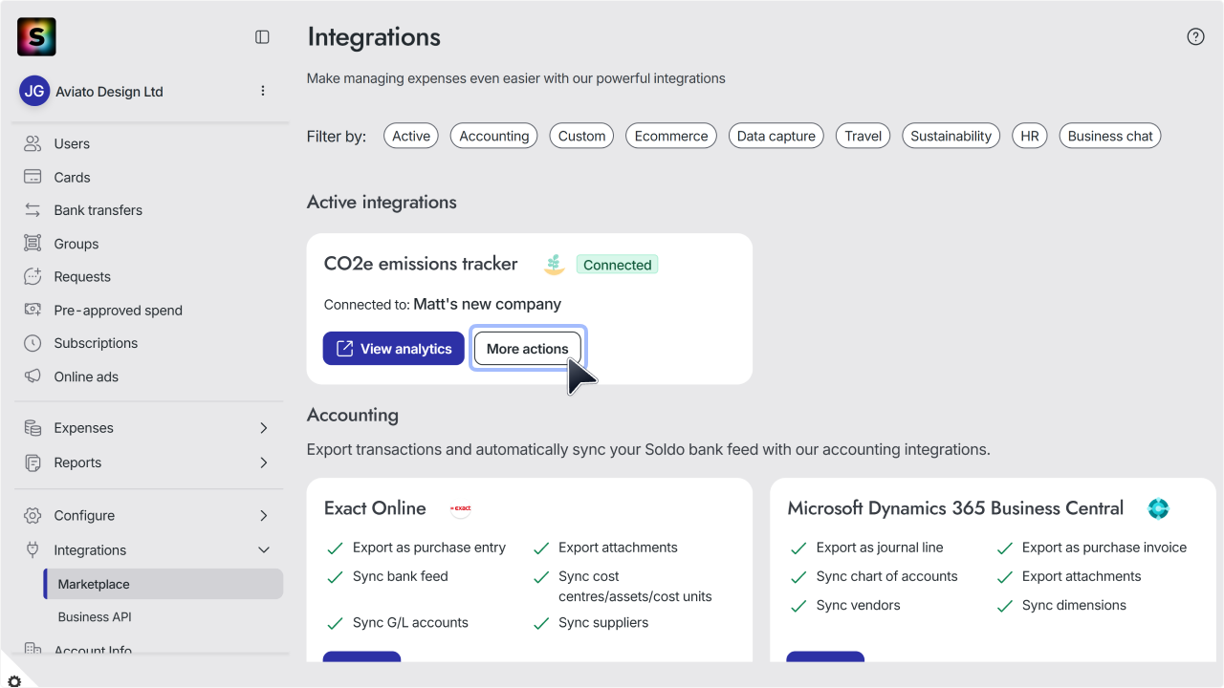Screen dimensions: 1224x688
Task: Click "Sync suppliers" feature text
Action: point(603,622)
